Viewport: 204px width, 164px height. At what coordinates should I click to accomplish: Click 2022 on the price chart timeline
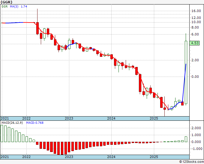point(26,118)
